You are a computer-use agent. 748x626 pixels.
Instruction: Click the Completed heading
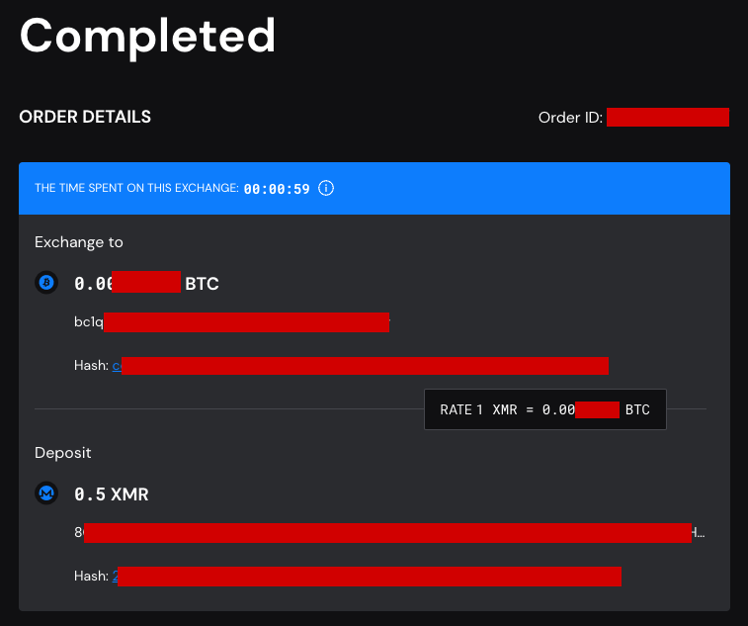coord(147,37)
